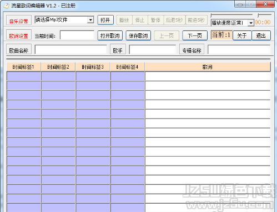Click the 当前时间 input field
277x212 pixels.
(77, 35)
